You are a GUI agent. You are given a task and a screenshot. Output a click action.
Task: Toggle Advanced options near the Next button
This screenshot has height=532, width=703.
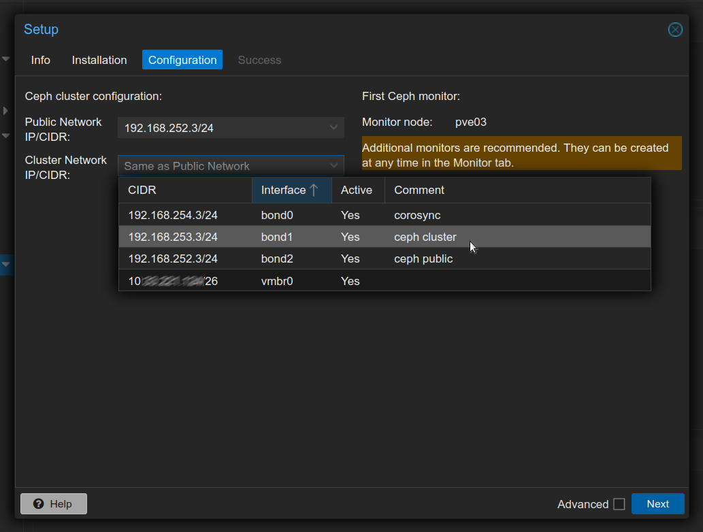pyautogui.click(x=619, y=504)
